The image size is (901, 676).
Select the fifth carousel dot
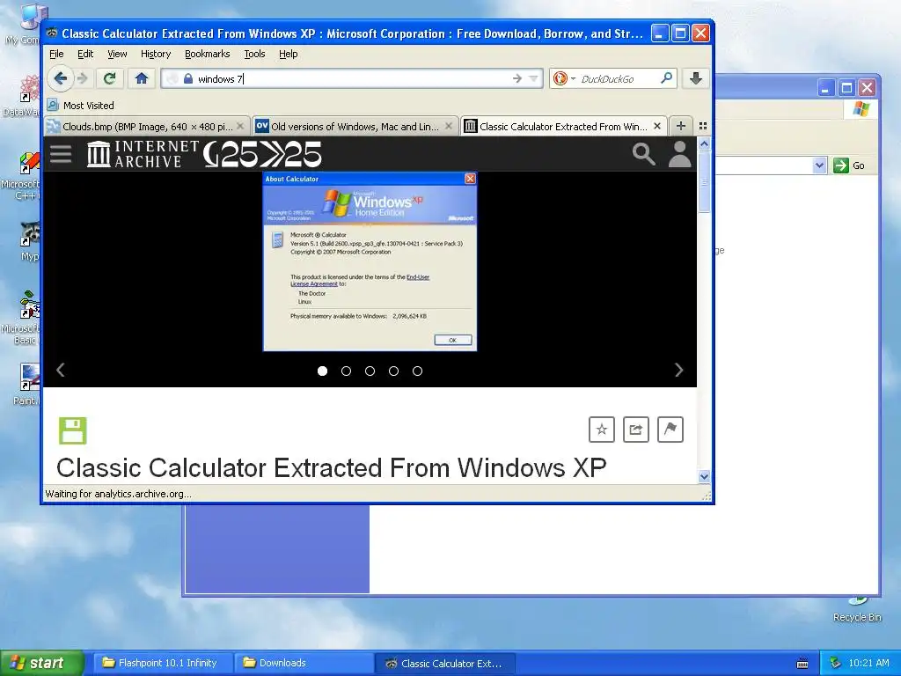coord(418,371)
